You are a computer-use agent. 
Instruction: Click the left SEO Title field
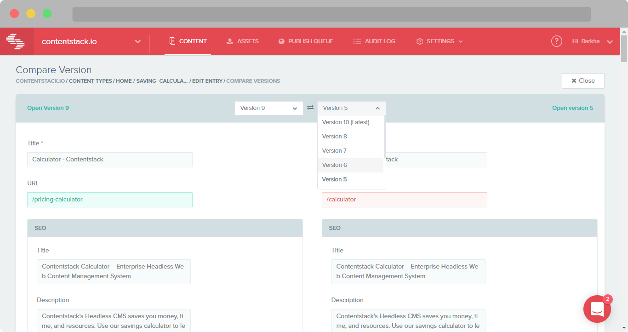coord(114,271)
